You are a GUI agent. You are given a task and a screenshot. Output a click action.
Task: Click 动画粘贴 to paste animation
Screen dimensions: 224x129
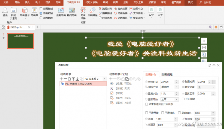pyautogui.click(x=46, y=13)
